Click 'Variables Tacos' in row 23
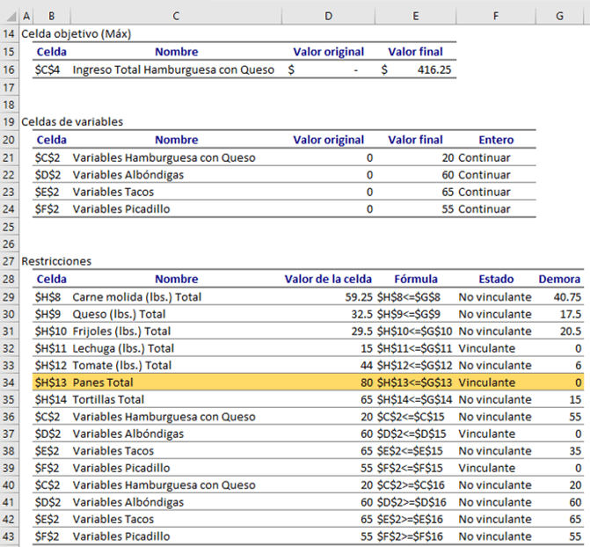The width and height of the screenshot is (590, 547). 113,192
